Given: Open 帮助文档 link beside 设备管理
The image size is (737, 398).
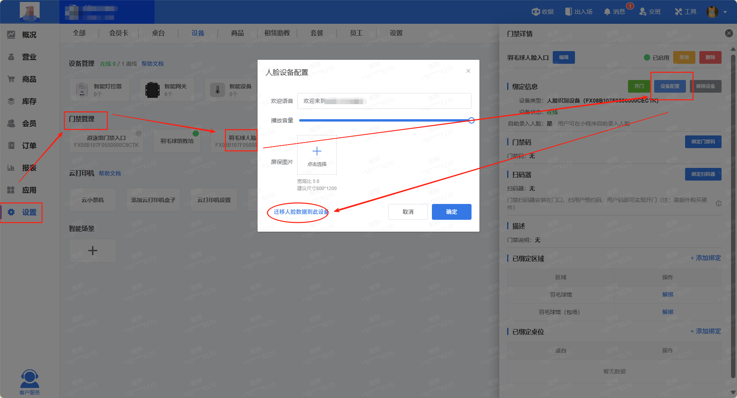Looking at the screenshot, I should point(153,64).
